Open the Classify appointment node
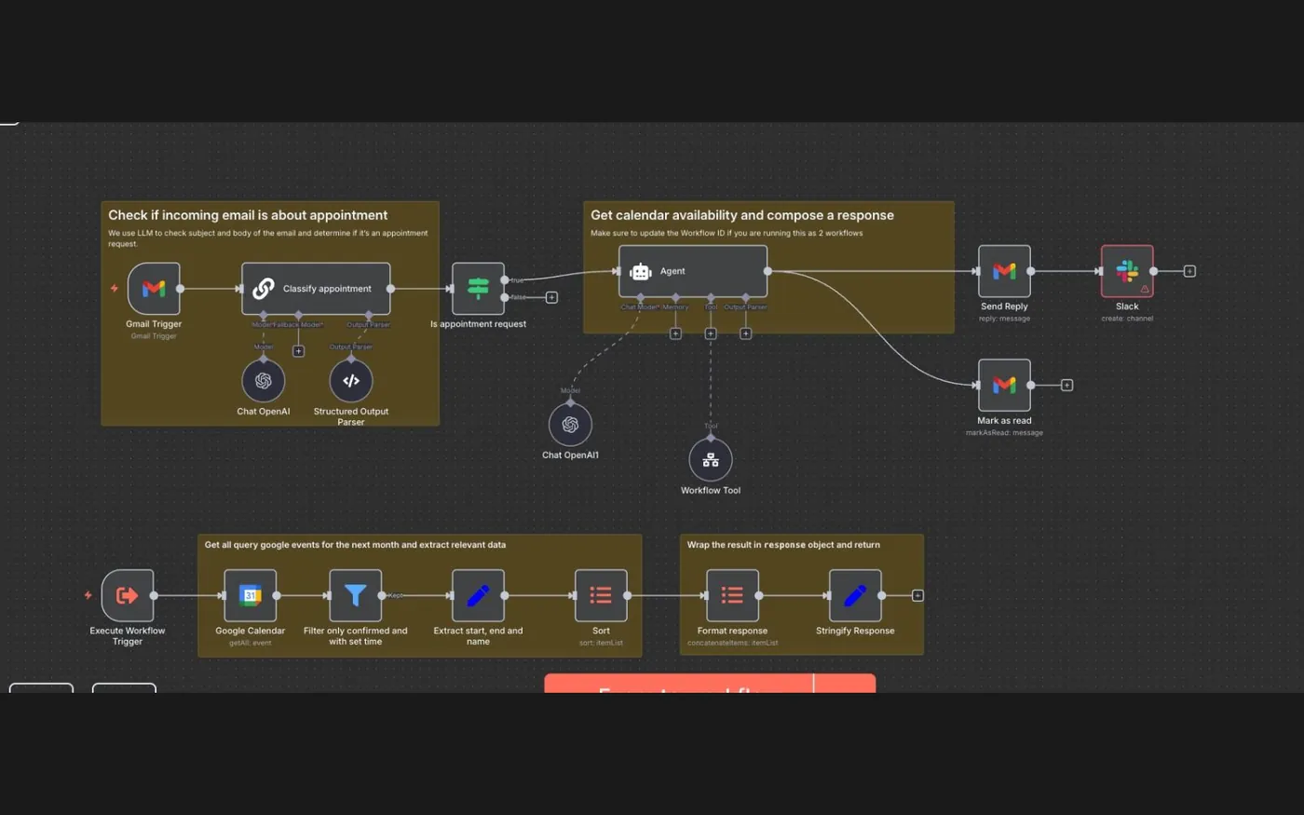This screenshot has height=815, width=1304. pyautogui.click(x=316, y=289)
